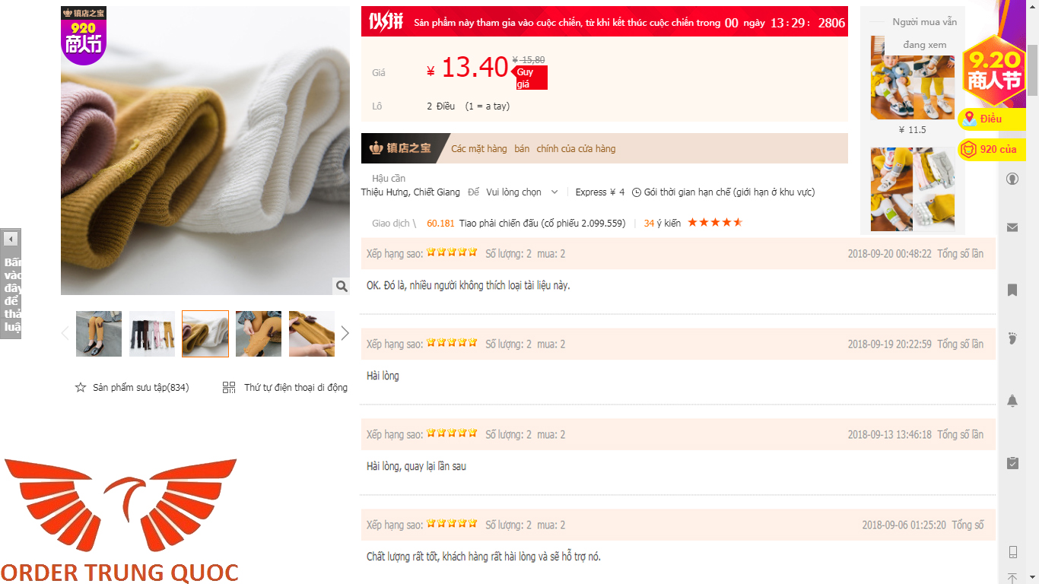The height and width of the screenshot is (584, 1039).
Task: Click the mobile phone icon in sidebar
Action: click(x=1012, y=552)
